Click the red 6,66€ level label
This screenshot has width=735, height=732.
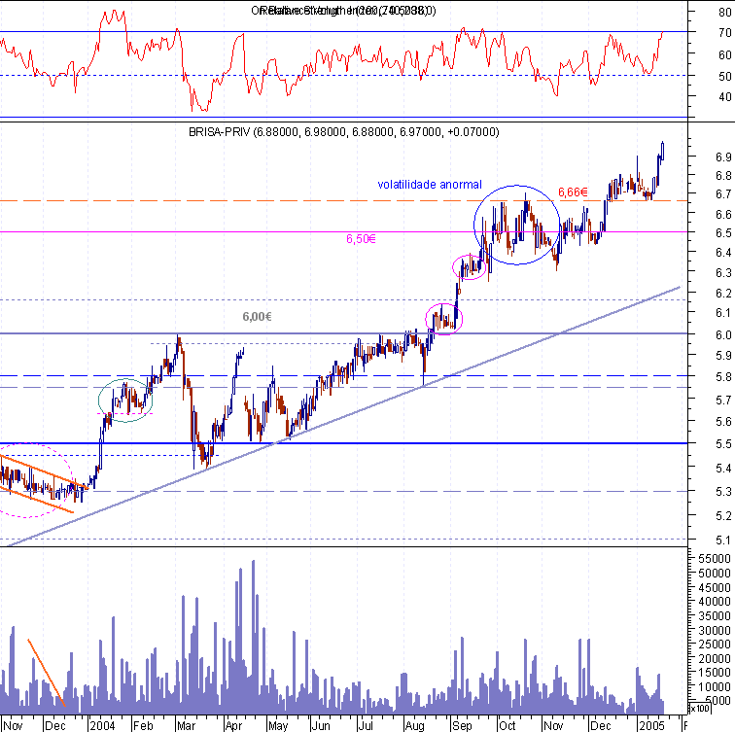click(573, 192)
